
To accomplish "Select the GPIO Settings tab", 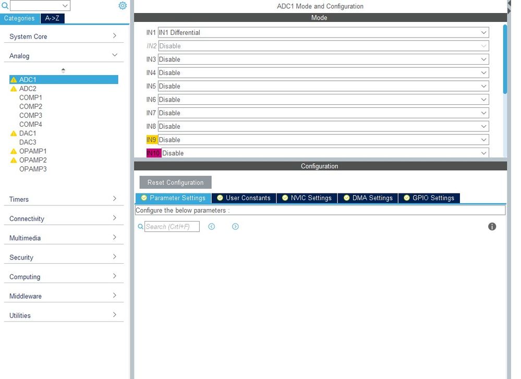I will [429, 198].
